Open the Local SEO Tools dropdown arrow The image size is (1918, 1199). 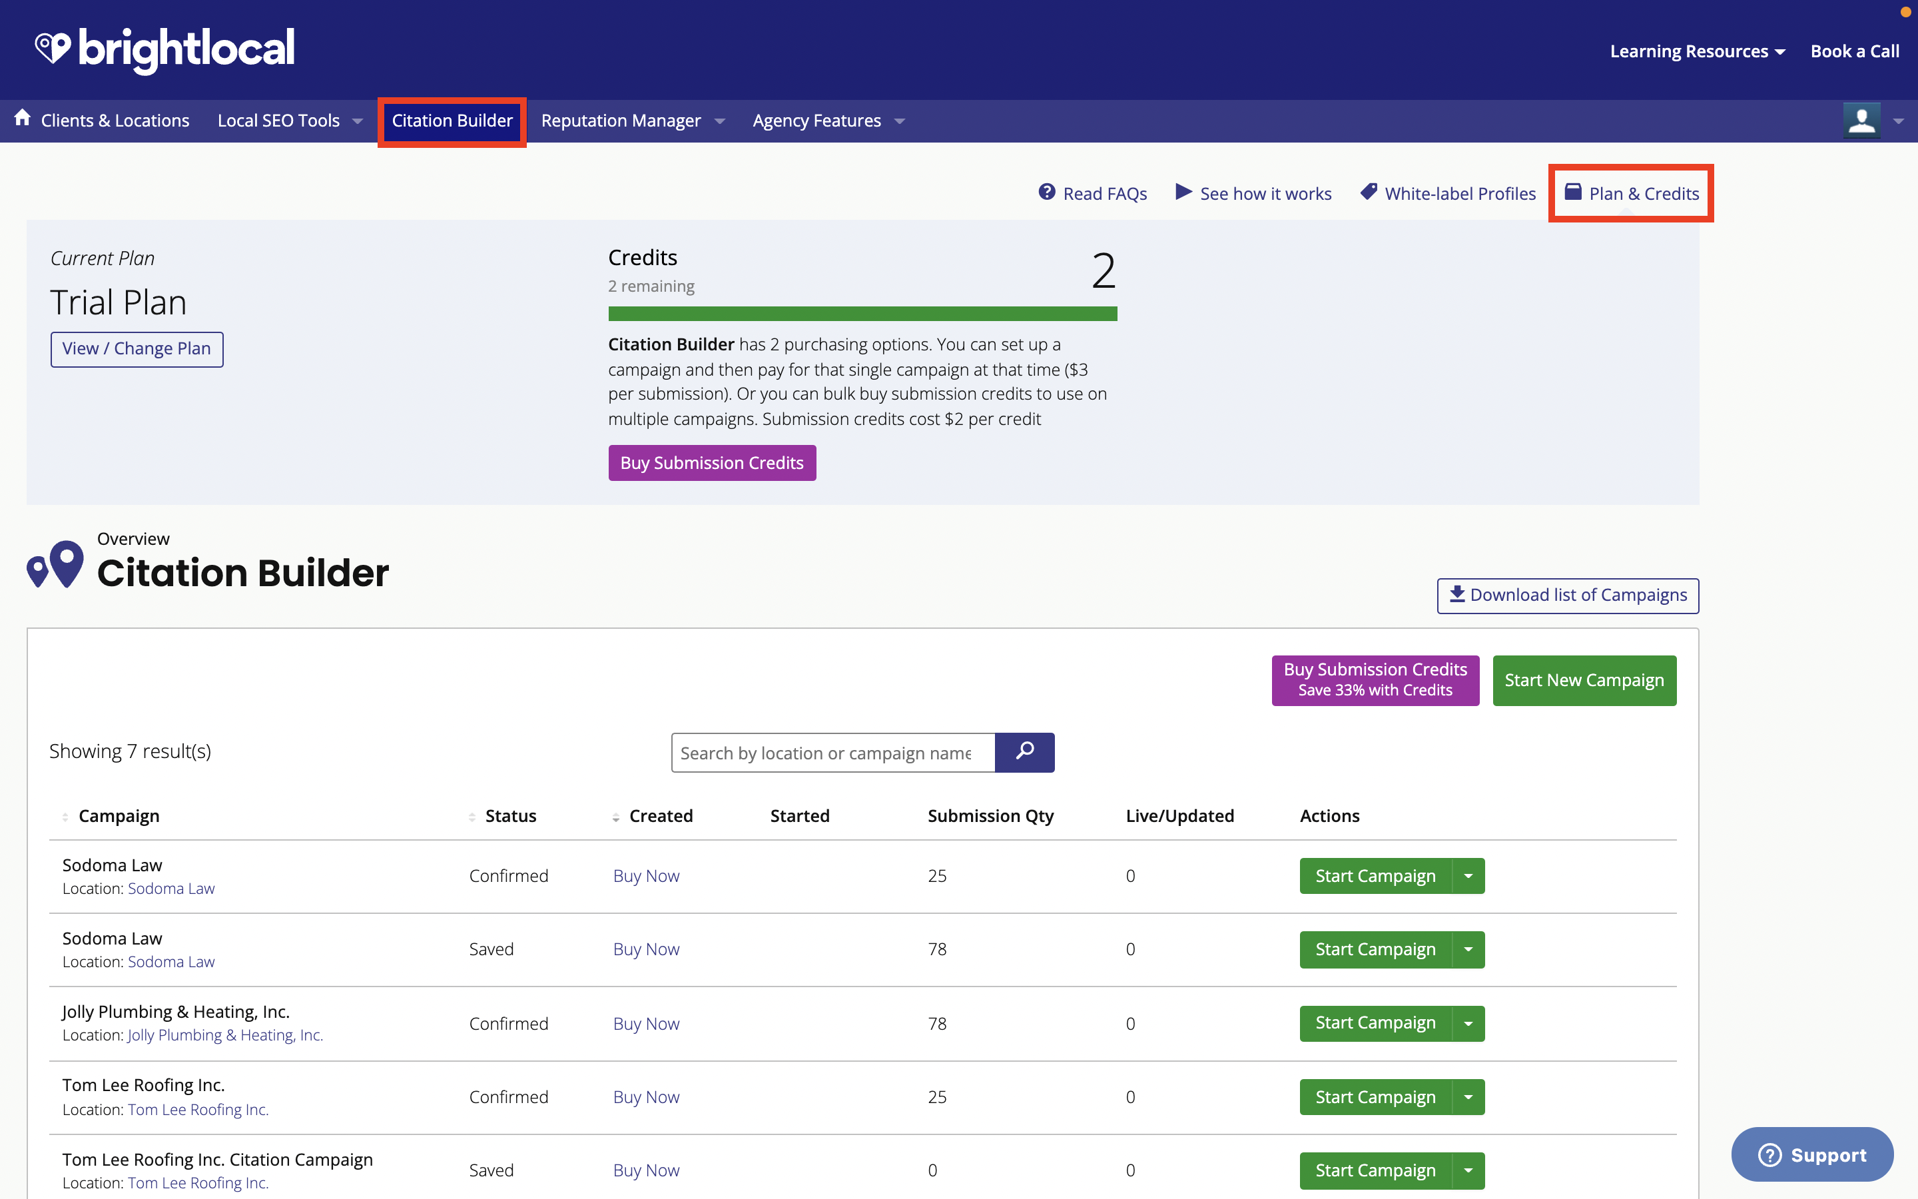coord(358,121)
